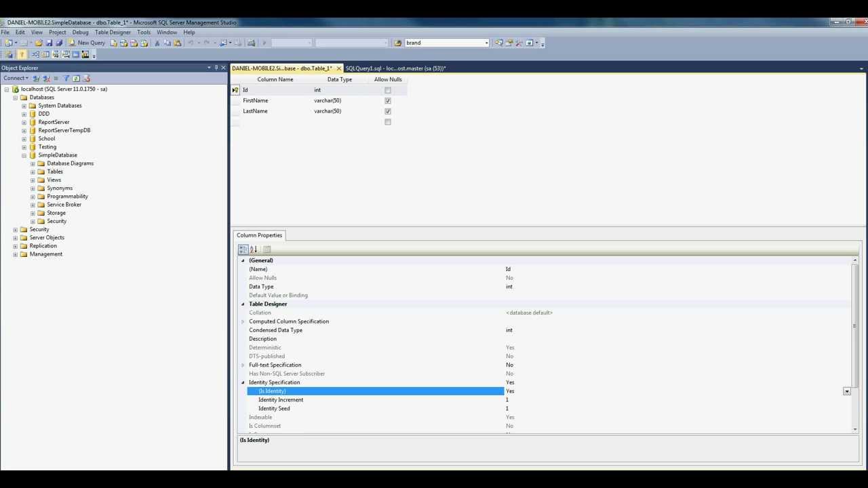Click the varchar(50) data type for LastName
Image resolution: width=868 pixels, height=488 pixels.
click(328, 111)
